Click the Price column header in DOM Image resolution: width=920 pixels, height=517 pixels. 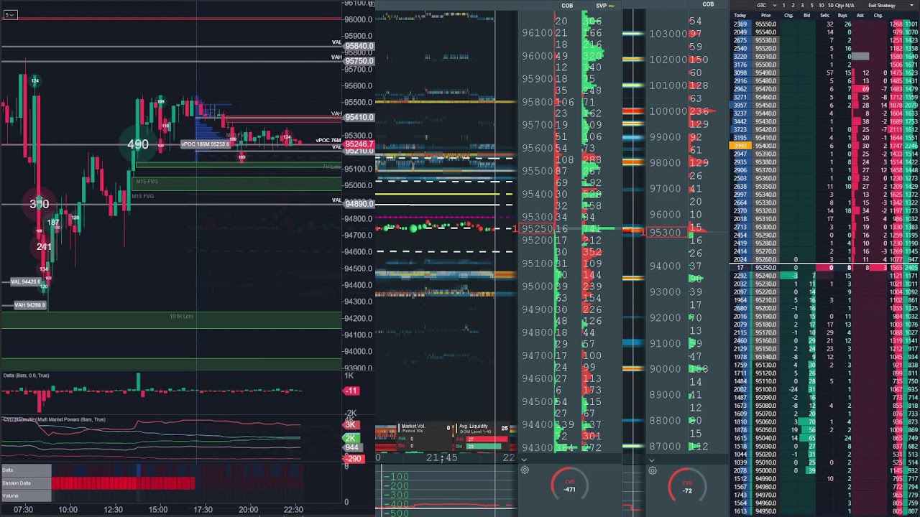pos(765,15)
